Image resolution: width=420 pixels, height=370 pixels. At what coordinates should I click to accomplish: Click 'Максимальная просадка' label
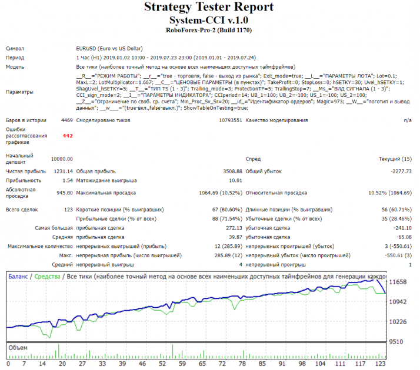click(106, 193)
